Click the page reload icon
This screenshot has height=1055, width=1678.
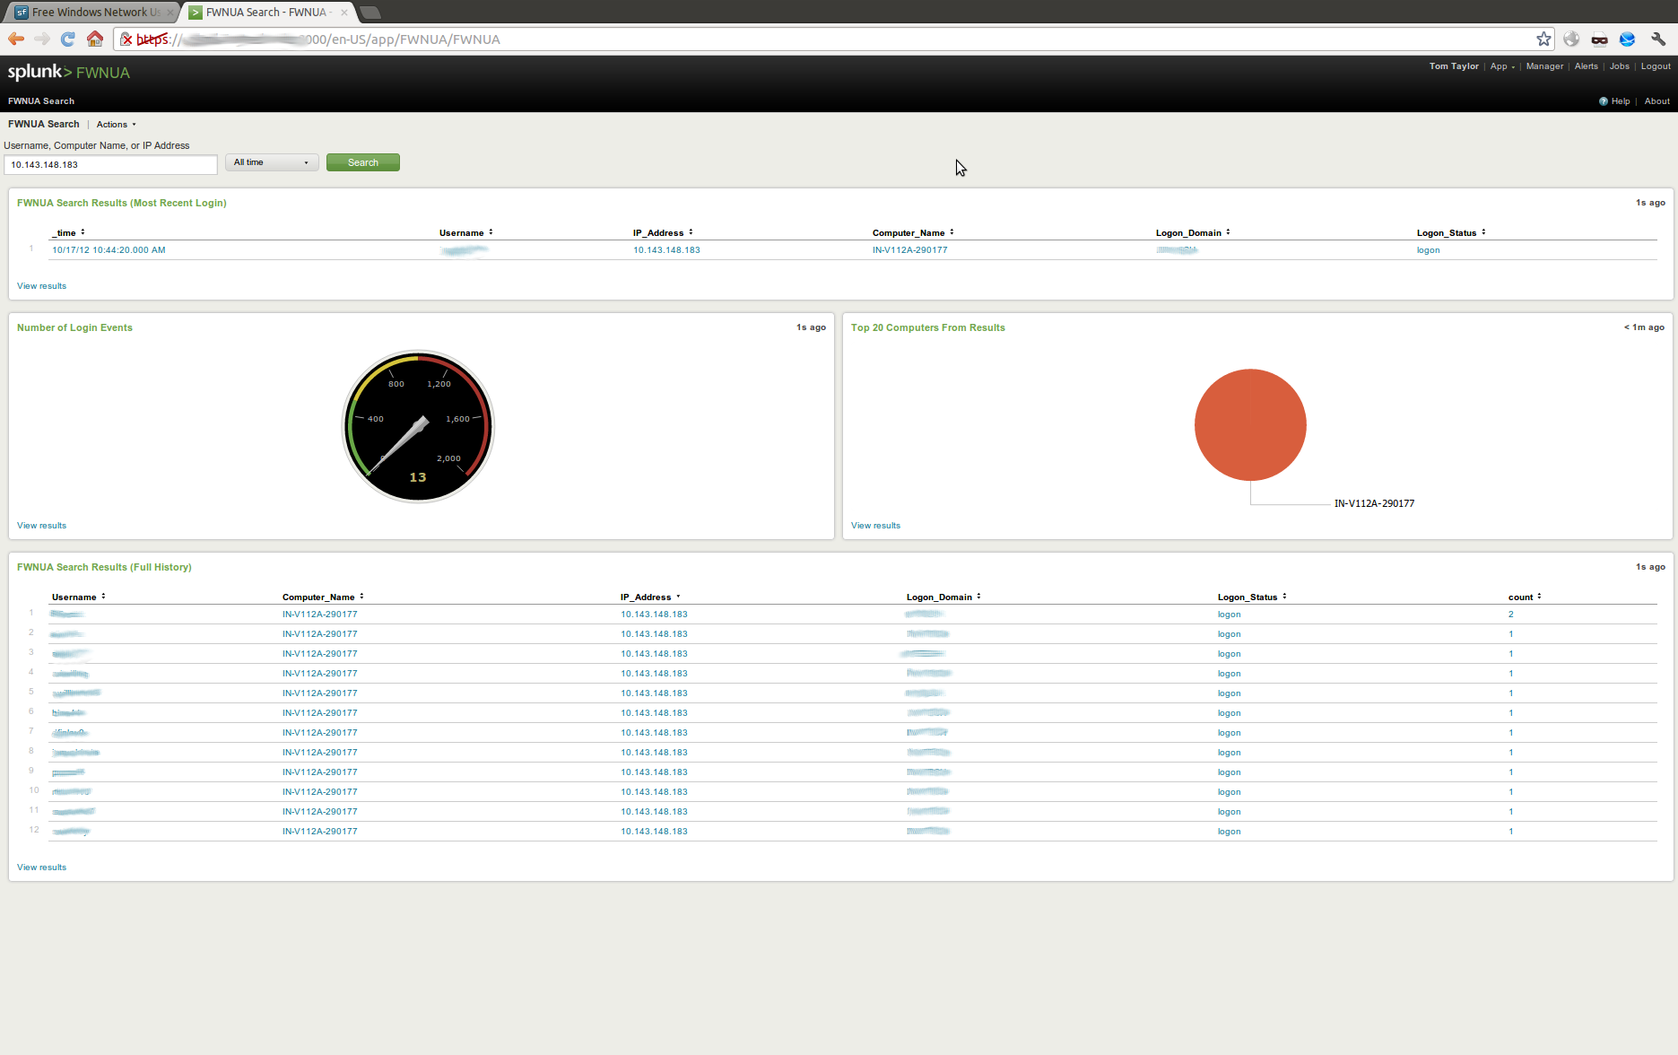click(x=67, y=39)
